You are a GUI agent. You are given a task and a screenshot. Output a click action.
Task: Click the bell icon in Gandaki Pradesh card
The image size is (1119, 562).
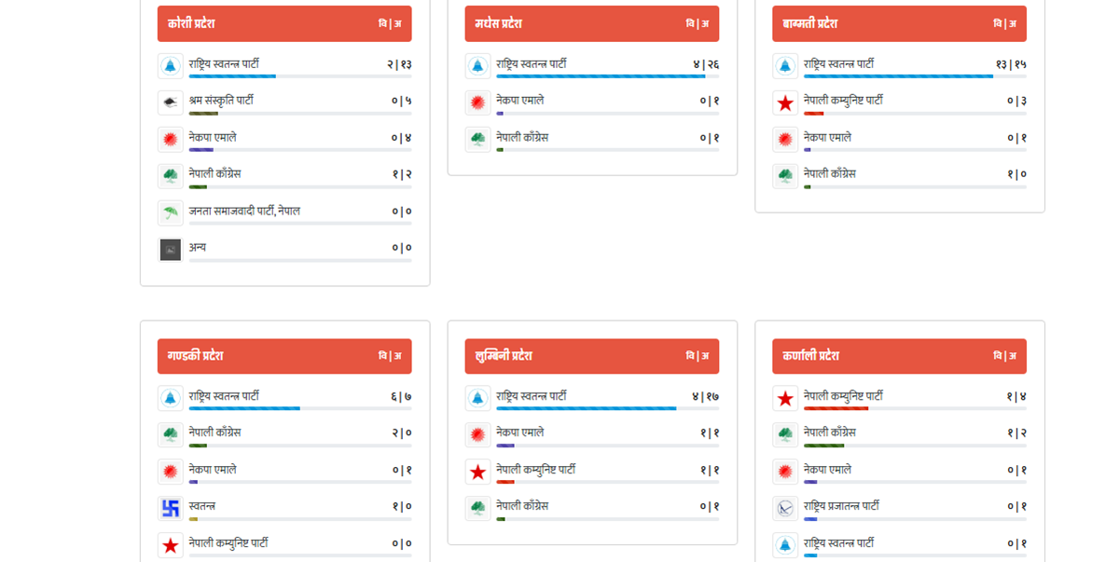click(x=170, y=398)
